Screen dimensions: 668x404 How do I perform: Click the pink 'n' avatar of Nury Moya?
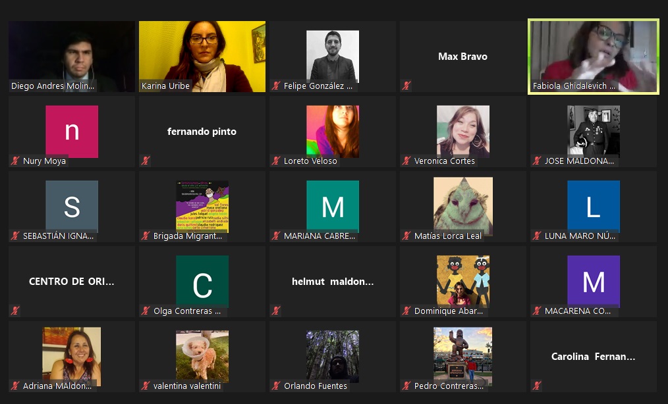pyautogui.click(x=72, y=132)
